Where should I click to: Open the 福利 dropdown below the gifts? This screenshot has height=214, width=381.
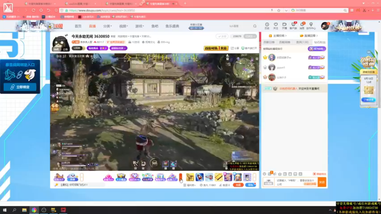point(190,185)
